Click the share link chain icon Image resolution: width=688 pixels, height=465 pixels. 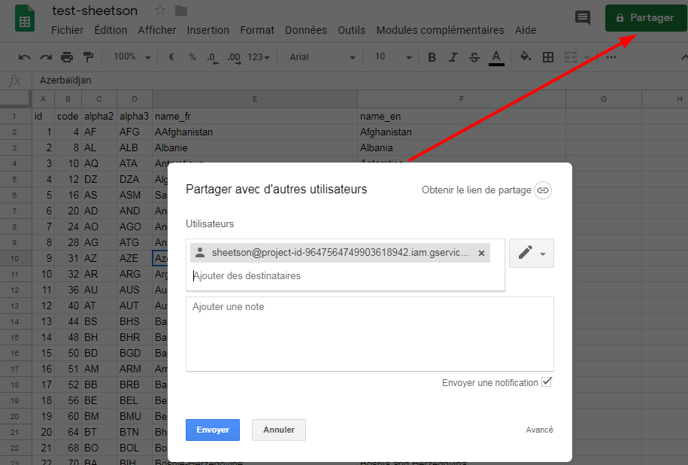coord(543,190)
